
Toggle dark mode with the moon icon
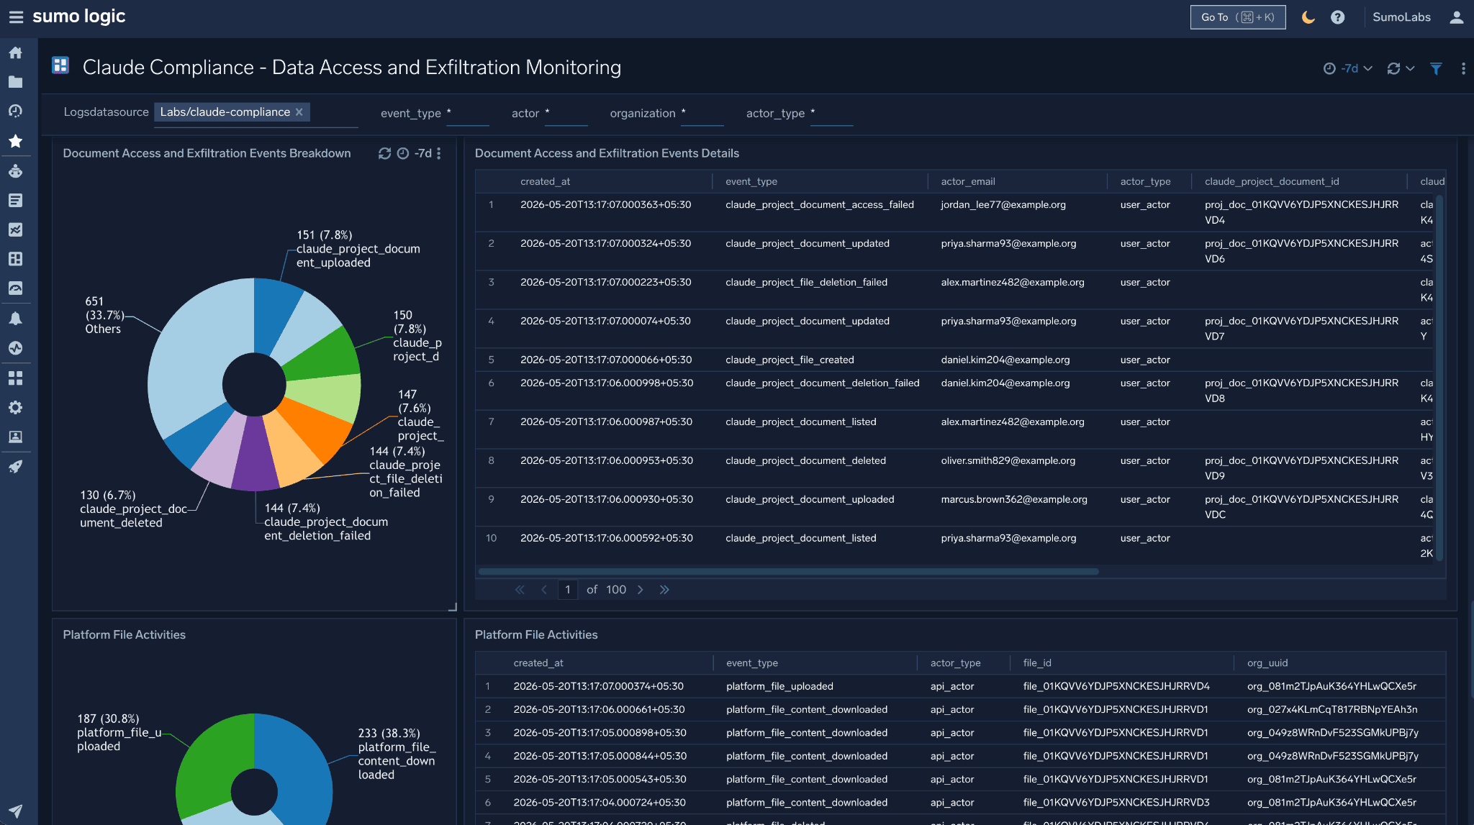[x=1308, y=17]
